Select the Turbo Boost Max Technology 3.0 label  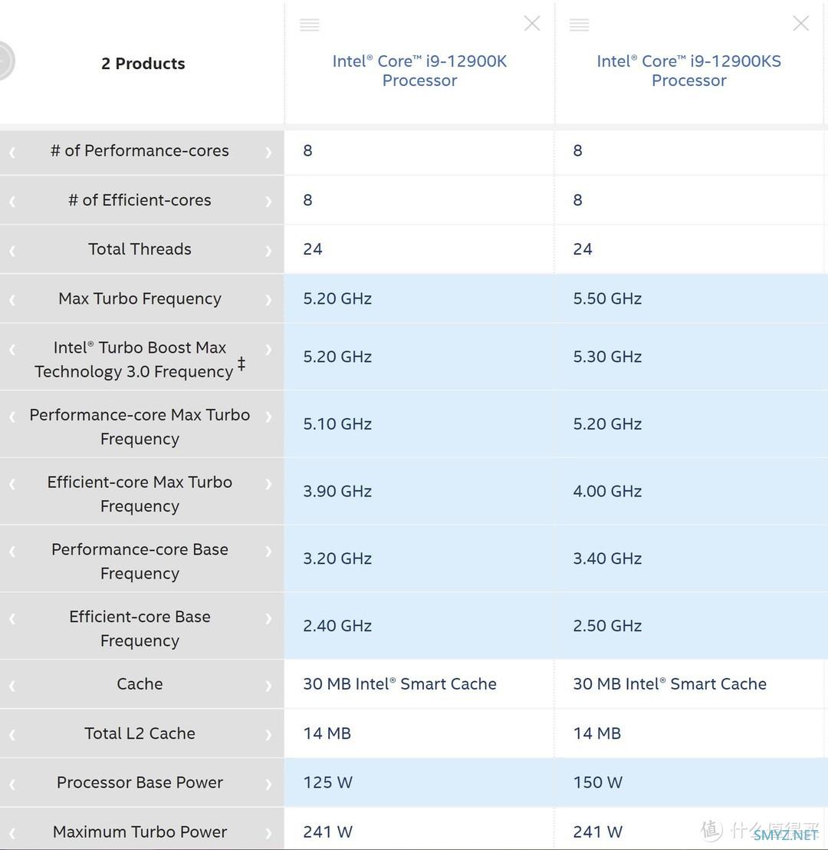(140, 359)
